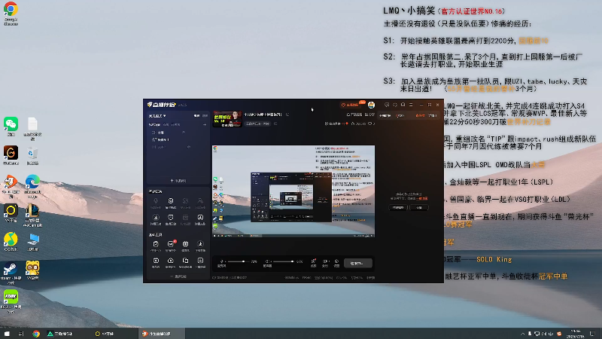The image size is (602, 339).
Task: Click the user avatar in the streaming app title bar
Action: click(371, 105)
